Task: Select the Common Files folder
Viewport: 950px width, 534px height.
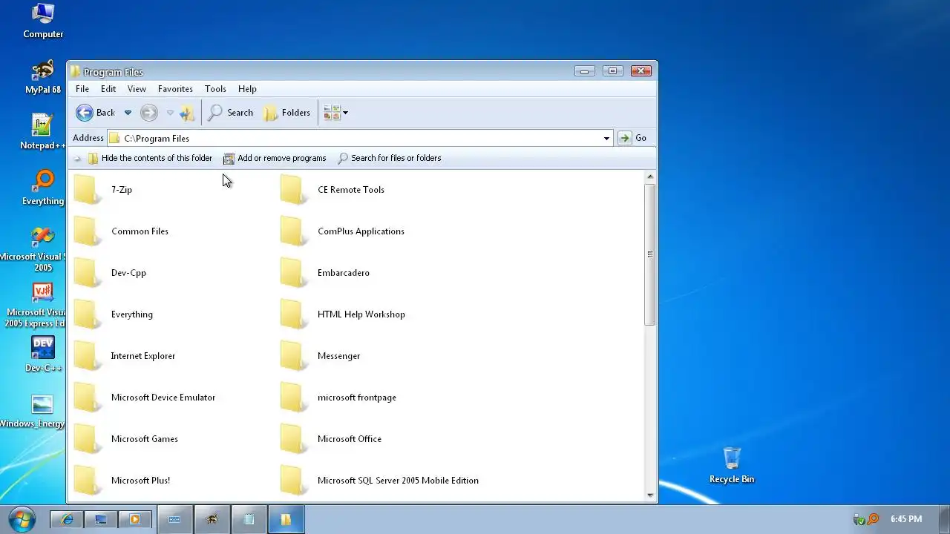Action: (x=121, y=231)
